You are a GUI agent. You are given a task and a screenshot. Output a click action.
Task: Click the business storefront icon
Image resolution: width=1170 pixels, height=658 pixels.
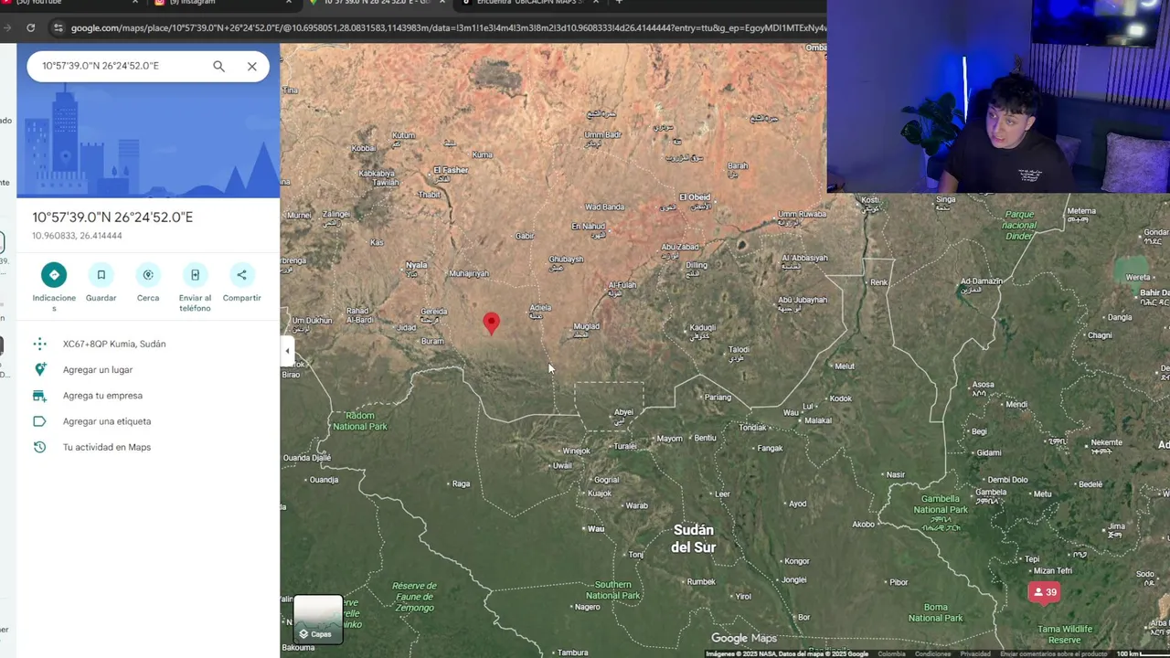pos(39,396)
